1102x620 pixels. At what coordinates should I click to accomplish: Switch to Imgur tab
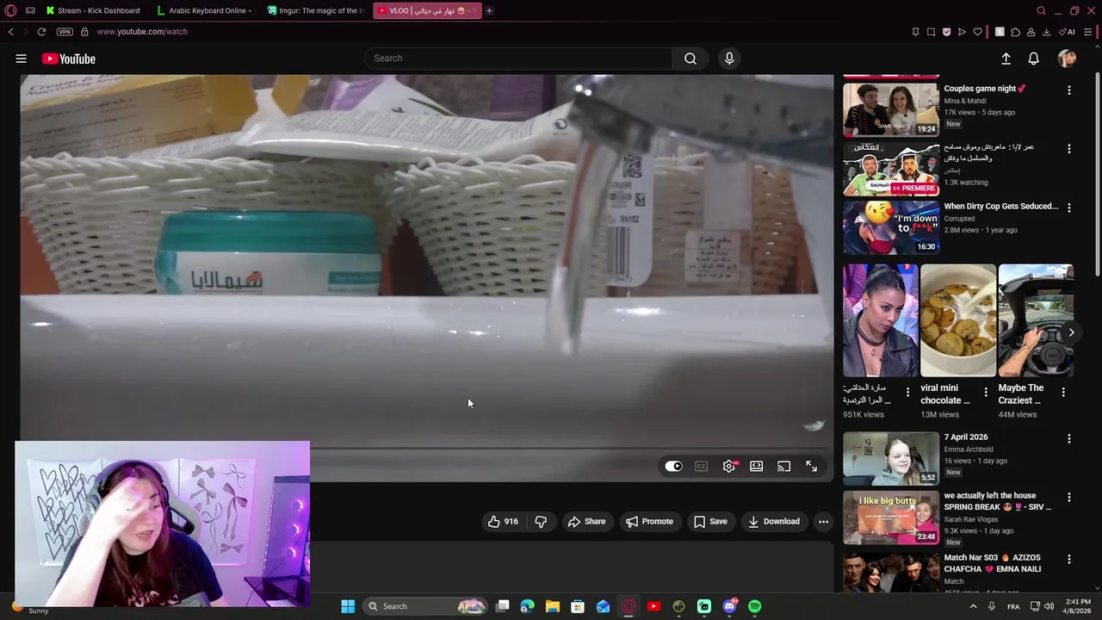coord(316,10)
